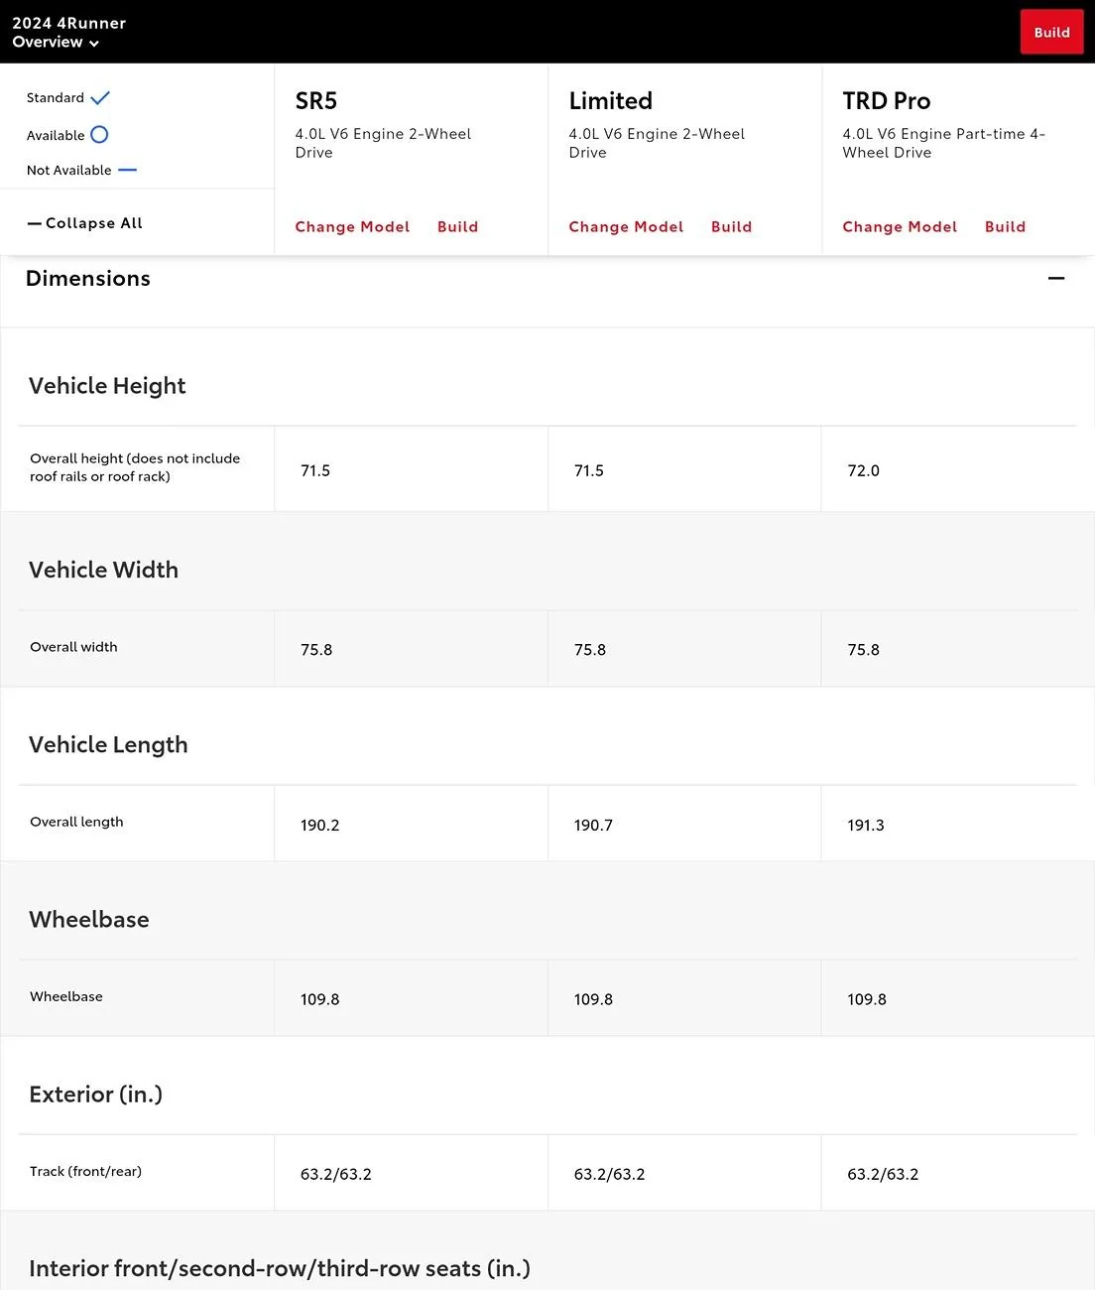Click the Wheelbase section heading
This screenshot has width=1095, height=1290.
[x=89, y=920]
